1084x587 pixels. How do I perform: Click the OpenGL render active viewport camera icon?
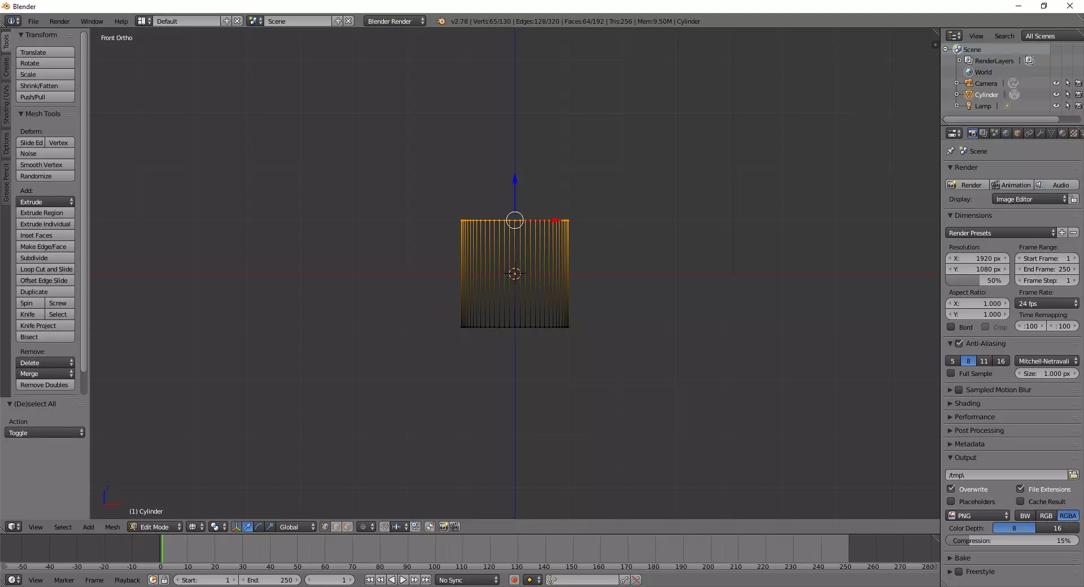(444, 527)
